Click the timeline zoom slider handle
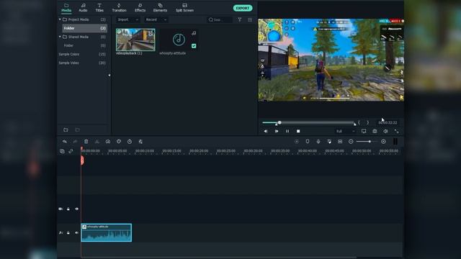 pyautogui.click(x=370, y=142)
